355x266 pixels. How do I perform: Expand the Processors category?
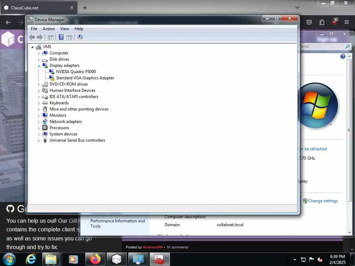[39, 128]
